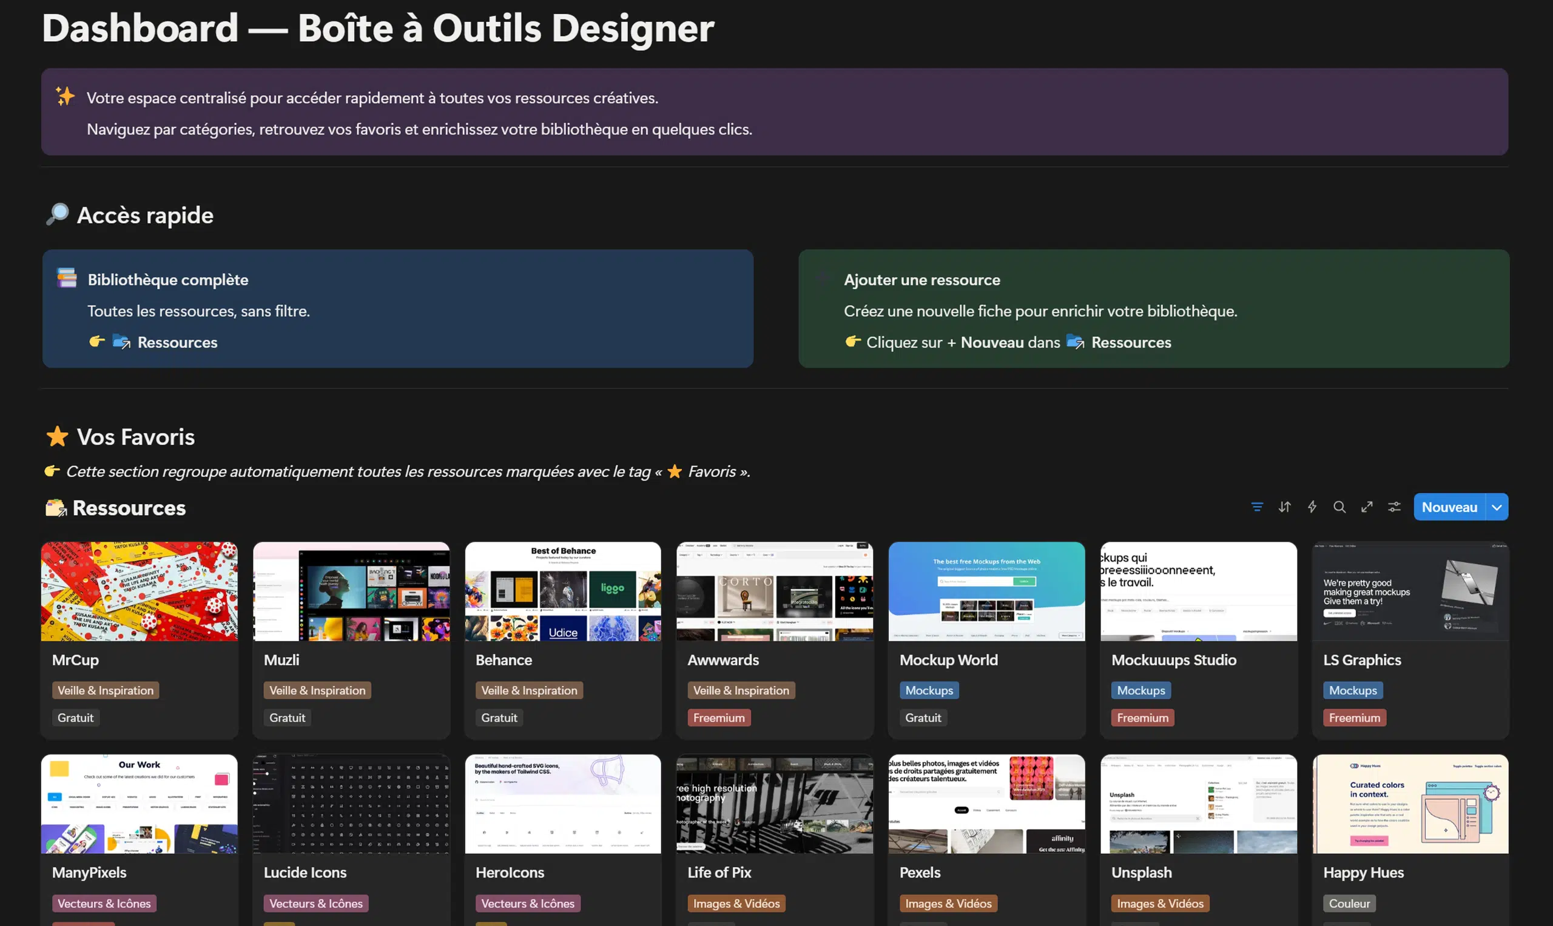Open automations with the lightning bolt icon
This screenshot has height=926, width=1553.
pyautogui.click(x=1312, y=507)
